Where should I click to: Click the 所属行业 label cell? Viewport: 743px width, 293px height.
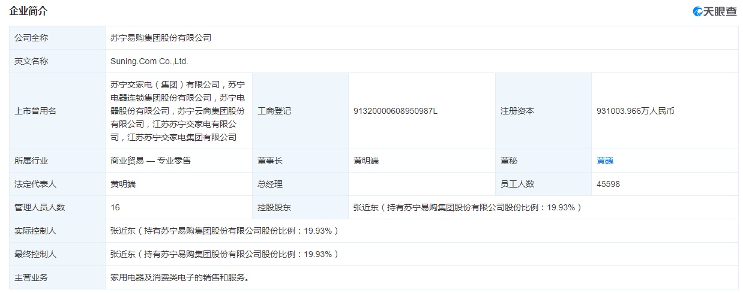[x=57, y=161]
